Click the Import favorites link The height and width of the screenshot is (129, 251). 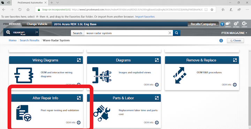(145, 17)
